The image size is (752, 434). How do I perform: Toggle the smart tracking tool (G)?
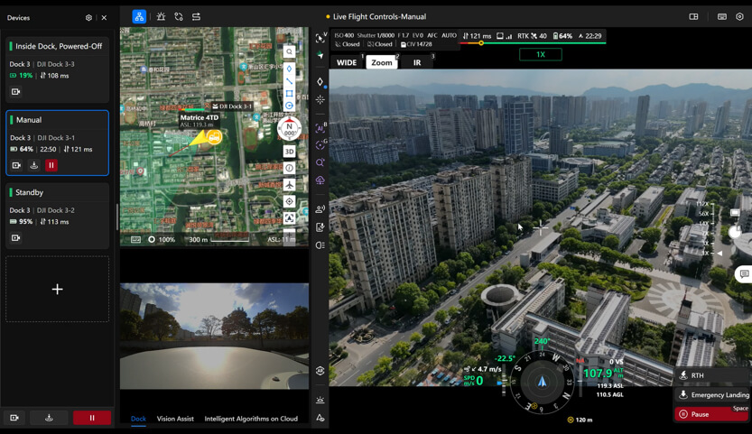tap(320, 145)
